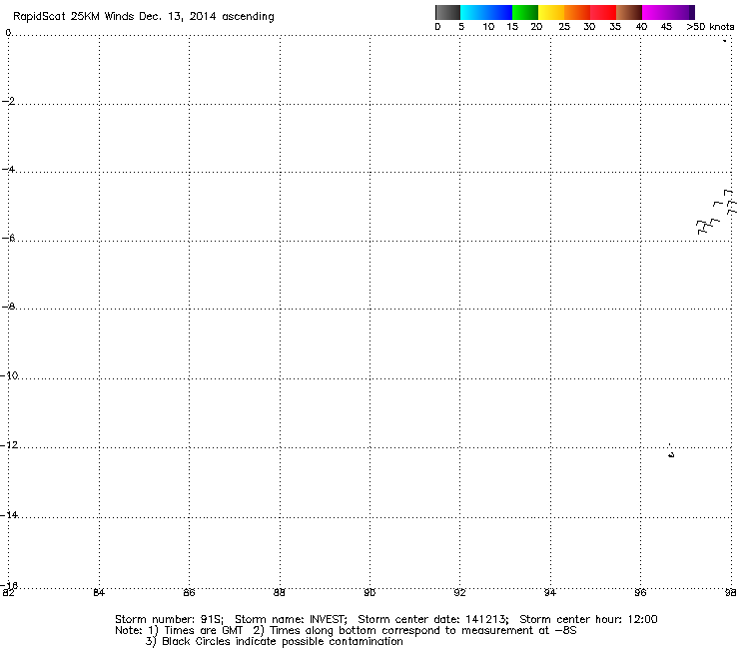Pick the red 30-35 knots color band
739x649 pixels.
click(x=603, y=12)
